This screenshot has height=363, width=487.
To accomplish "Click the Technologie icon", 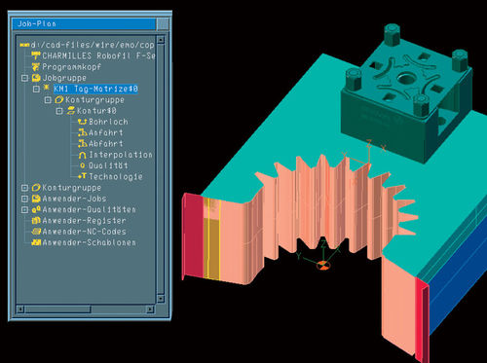I will 83,176.
